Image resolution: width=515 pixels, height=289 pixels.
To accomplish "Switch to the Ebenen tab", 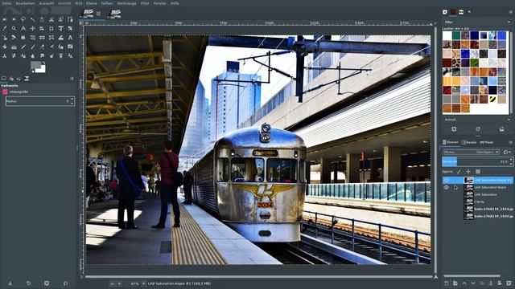I will (450, 142).
